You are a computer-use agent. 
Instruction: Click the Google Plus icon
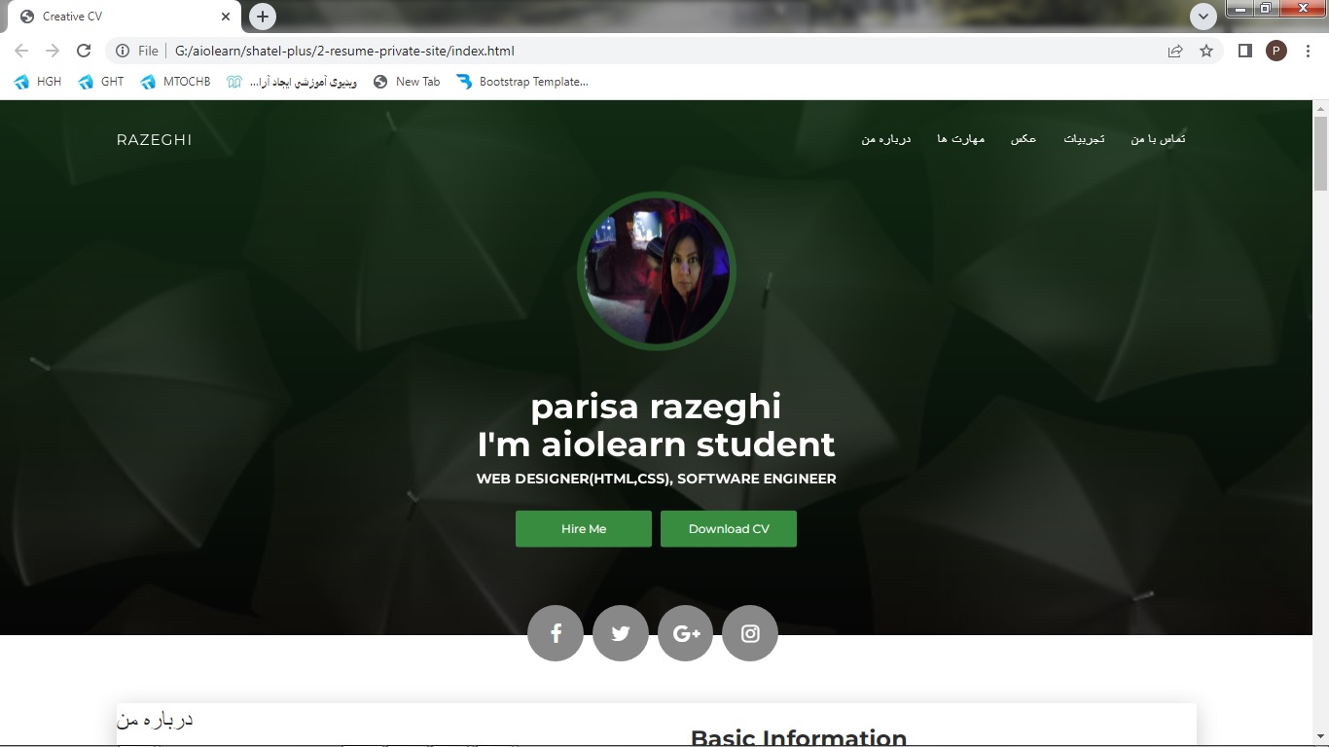click(x=686, y=633)
